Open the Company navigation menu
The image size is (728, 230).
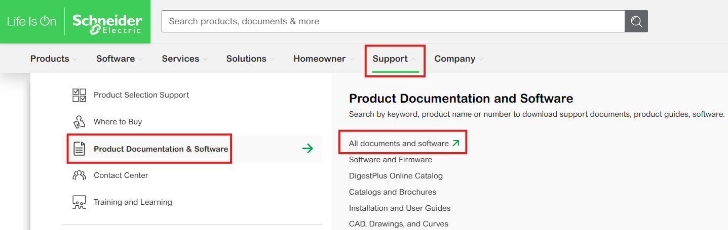pos(455,59)
